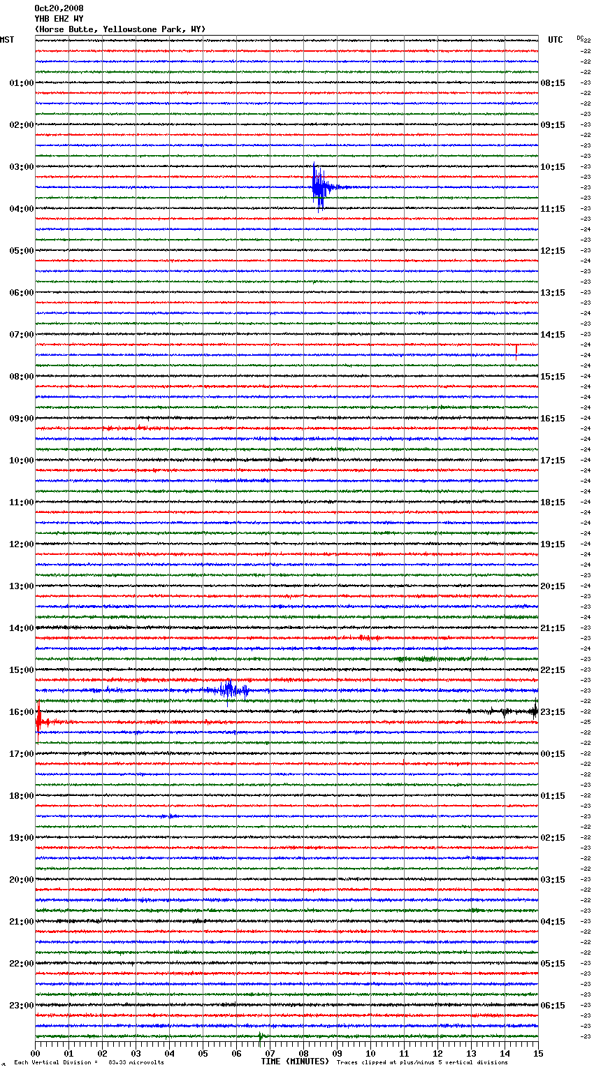The height and width of the screenshot is (1072, 594).
Task: Click the MST time zone header
Action: point(7,40)
